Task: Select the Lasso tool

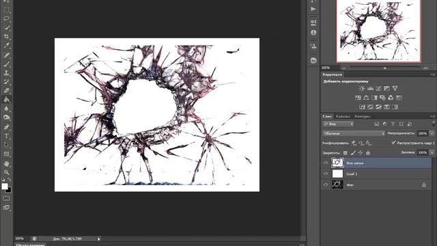Action: pyautogui.click(x=6, y=19)
